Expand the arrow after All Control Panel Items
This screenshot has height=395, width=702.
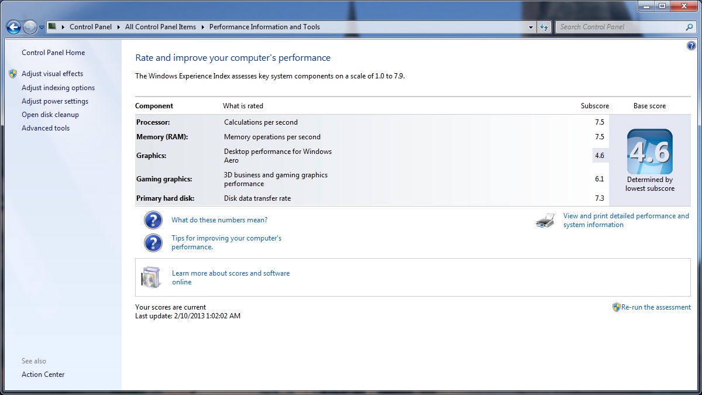[x=202, y=27]
